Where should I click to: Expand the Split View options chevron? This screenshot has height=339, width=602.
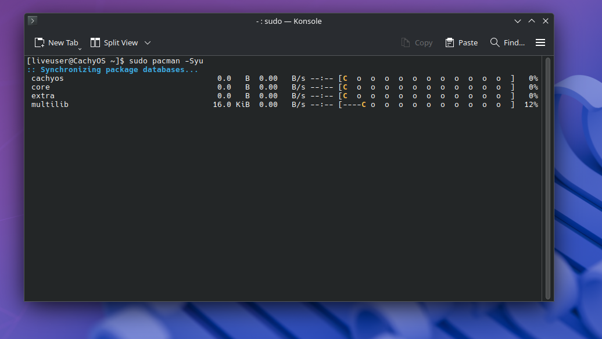(148, 42)
